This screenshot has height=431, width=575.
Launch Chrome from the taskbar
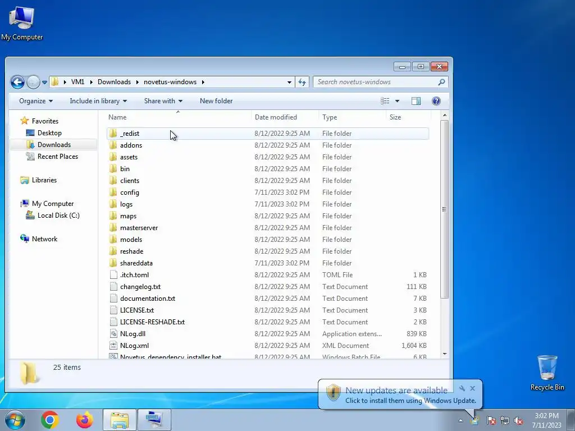pyautogui.click(x=50, y=420)
